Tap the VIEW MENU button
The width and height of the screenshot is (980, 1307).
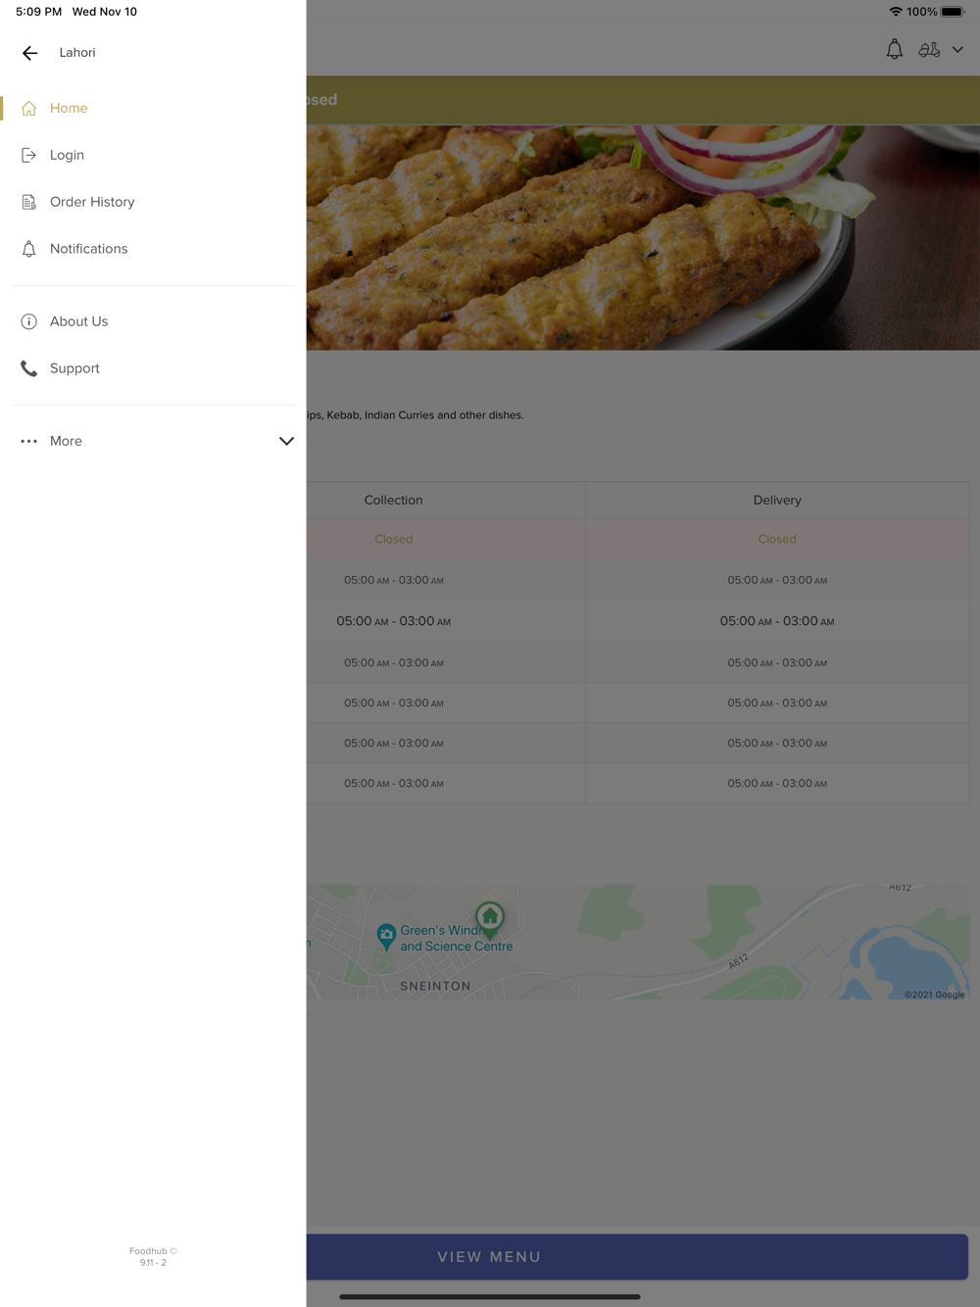(637, 1256)
